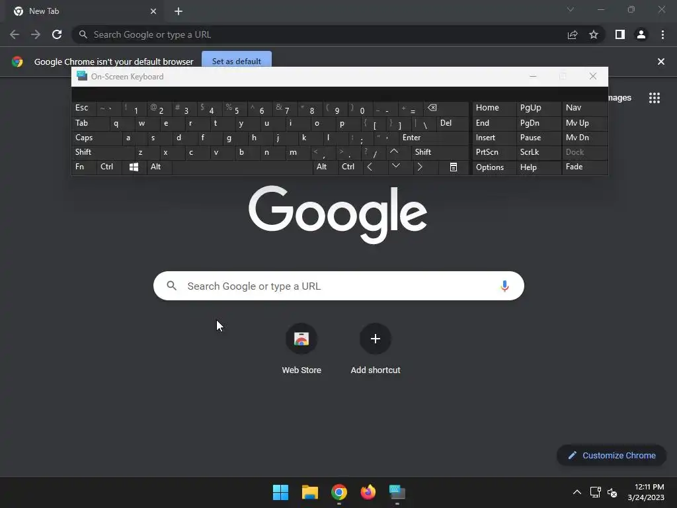Screen dimensions: 677x508
Task: Click the context menu key on On-Screen Keyboard
Action: coord(454,167)
